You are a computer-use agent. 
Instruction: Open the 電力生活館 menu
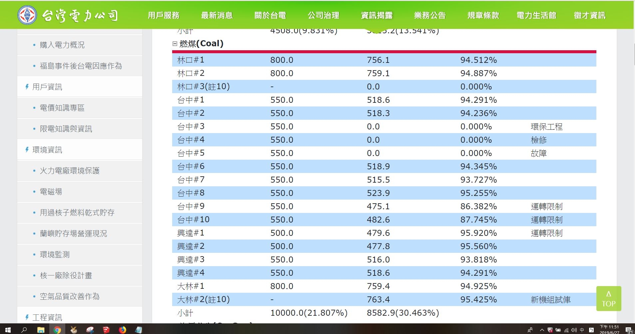click(x=536, y=15)
